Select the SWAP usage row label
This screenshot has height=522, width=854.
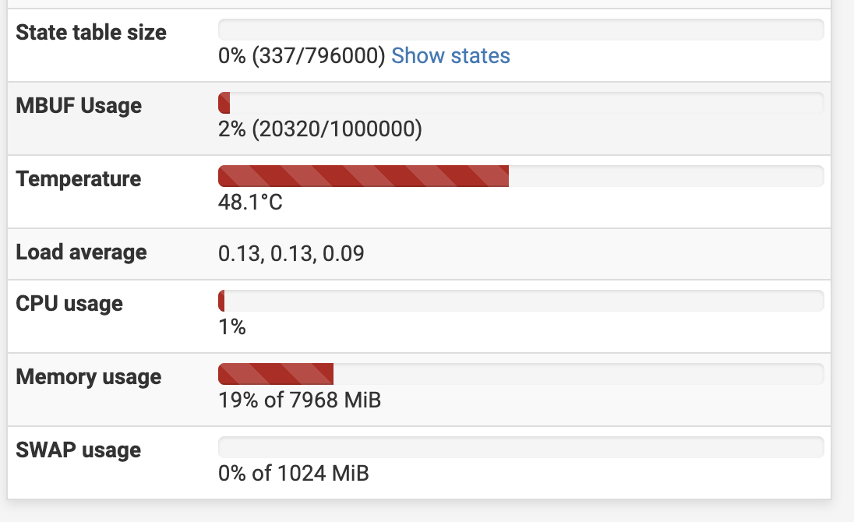pyautogui.click(x=78, y=450)
